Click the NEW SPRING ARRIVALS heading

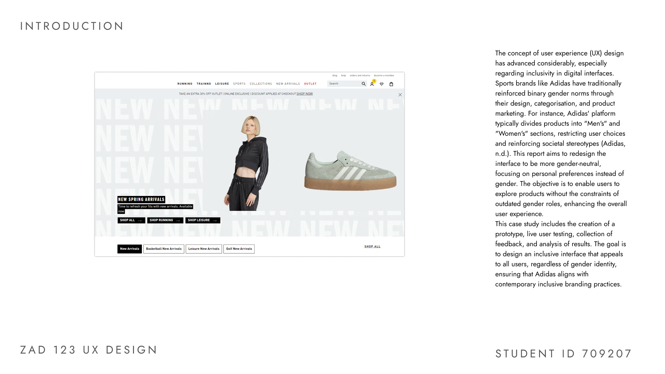click(x=141, y=199)
